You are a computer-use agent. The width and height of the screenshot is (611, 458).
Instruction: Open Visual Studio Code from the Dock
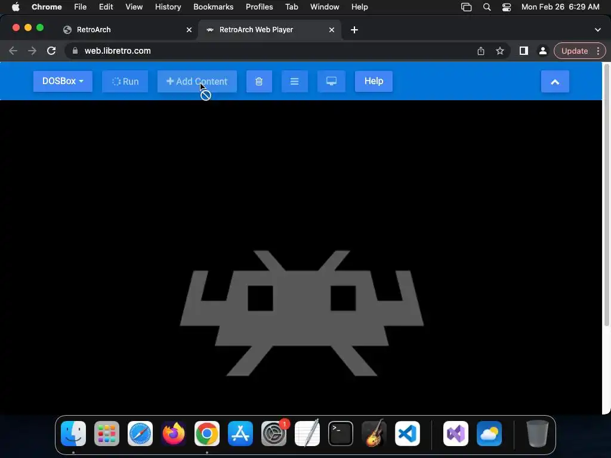point(408,434)
